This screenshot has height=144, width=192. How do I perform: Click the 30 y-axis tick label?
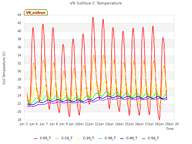pos(19,71)
